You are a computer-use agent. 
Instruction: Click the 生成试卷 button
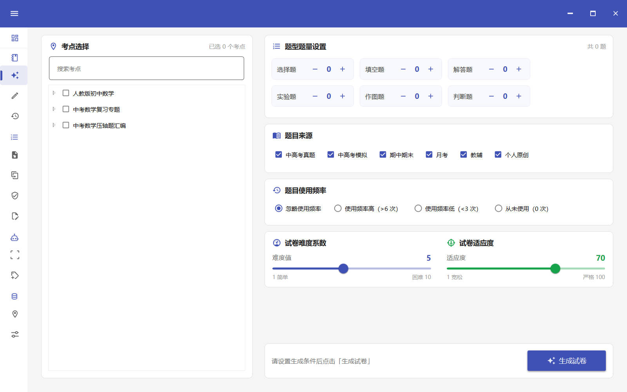tap(567, 361)
